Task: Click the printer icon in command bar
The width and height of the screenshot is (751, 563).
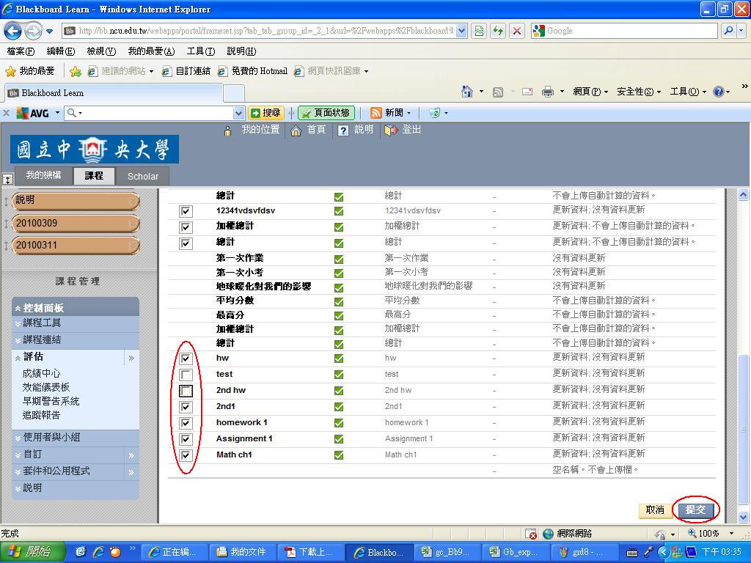Action: click(547, 92)
